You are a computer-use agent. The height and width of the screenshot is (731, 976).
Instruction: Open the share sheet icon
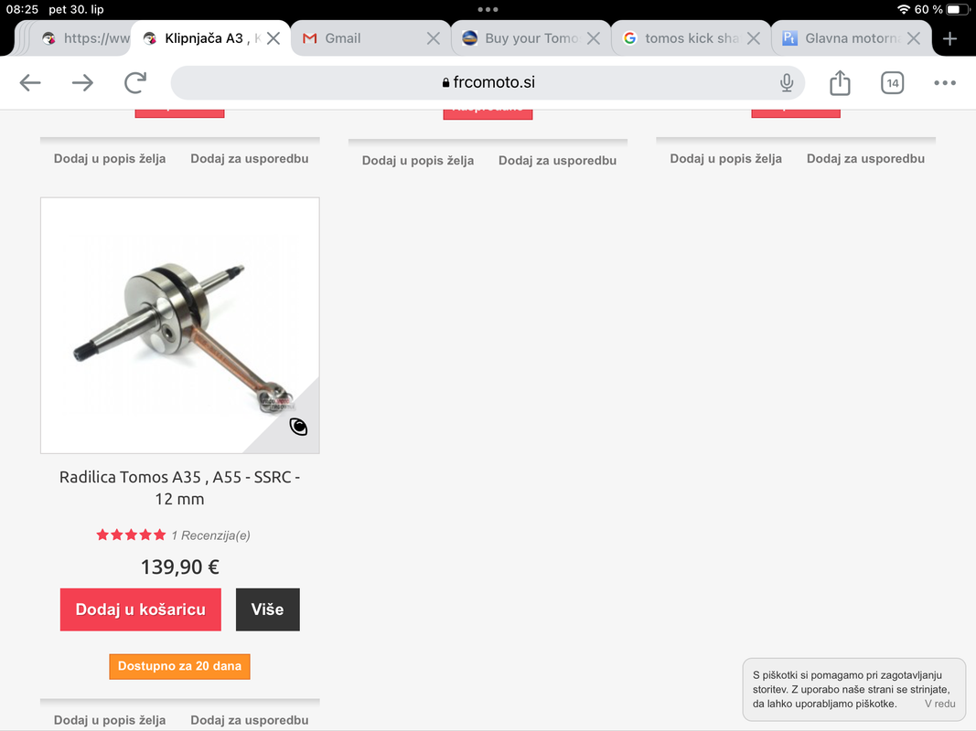(x=840, y=82)
